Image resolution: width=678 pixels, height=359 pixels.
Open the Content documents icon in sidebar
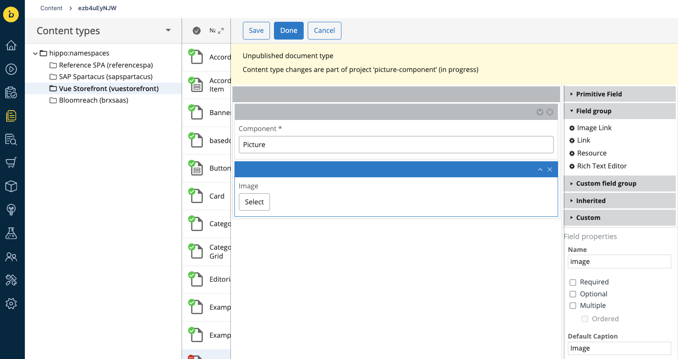(x=11, y=116)
